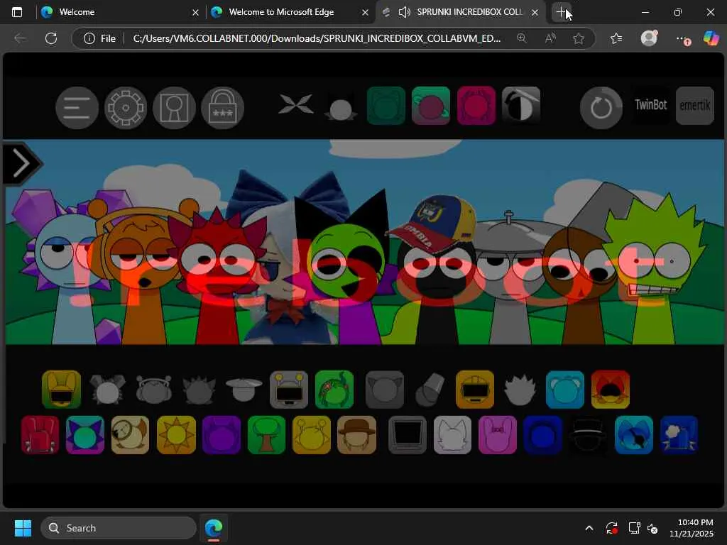Pick the orange visor helmet icon
This screenshot has height=545, width=727.
475,390
